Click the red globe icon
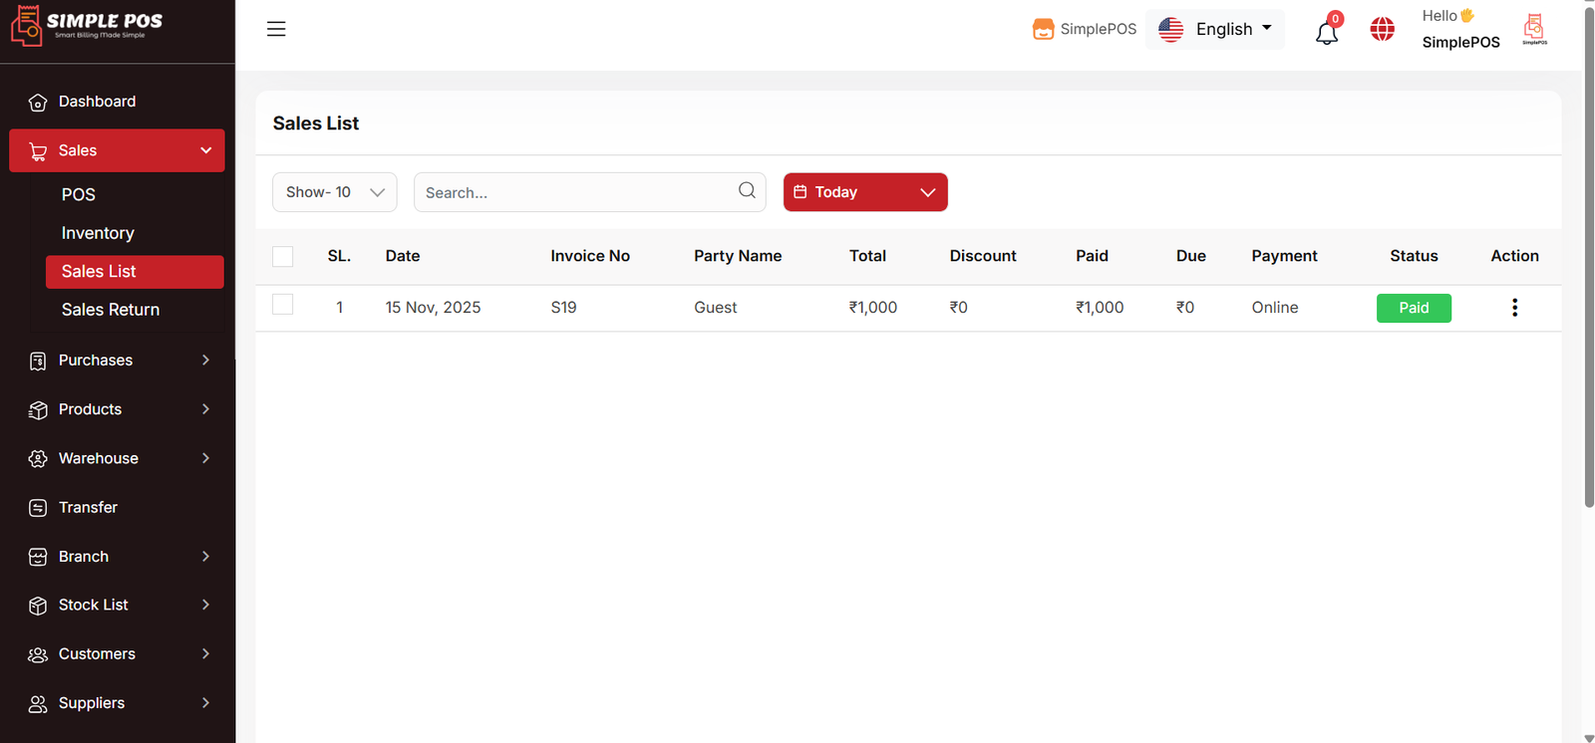This screenshot has height=743, width=1595. tap(1382, 30)
